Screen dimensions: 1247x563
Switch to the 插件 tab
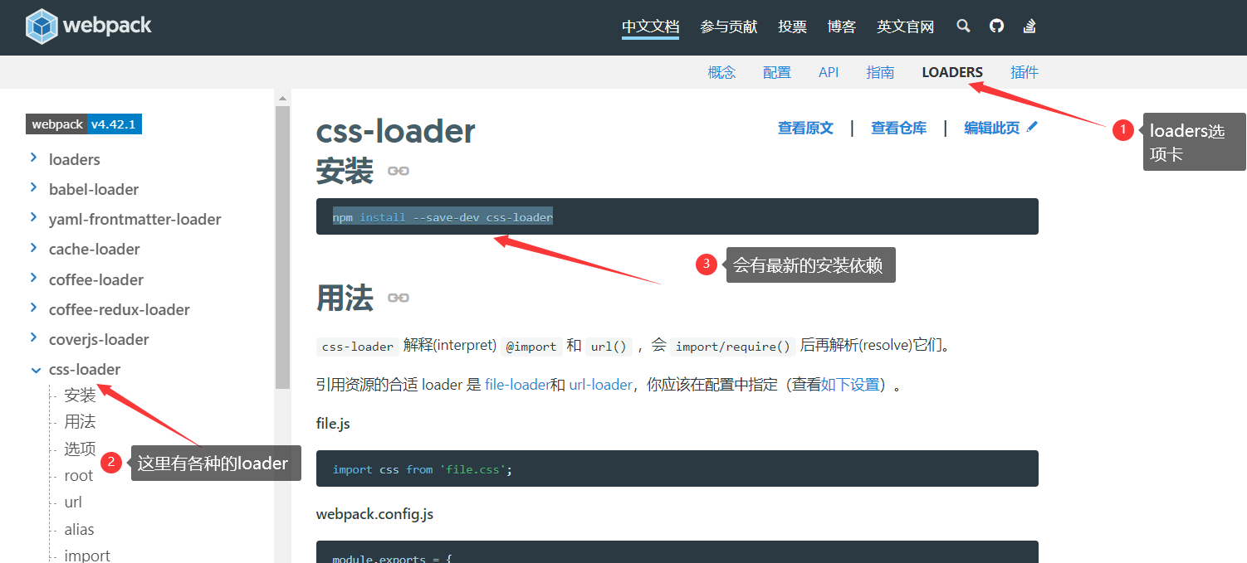(1024, 72)
